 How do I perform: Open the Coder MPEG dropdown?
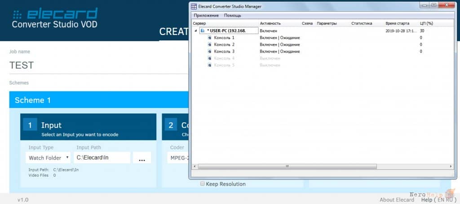(x=178, y=158)
